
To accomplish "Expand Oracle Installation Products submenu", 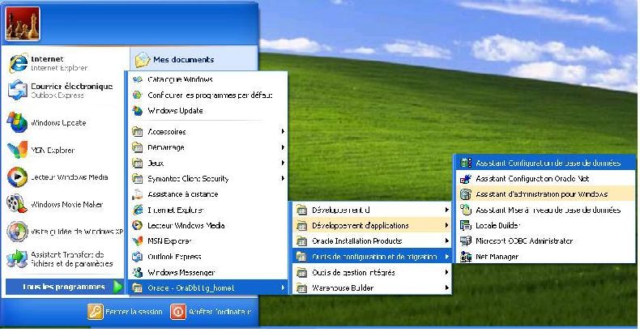I will coord(372,240).
